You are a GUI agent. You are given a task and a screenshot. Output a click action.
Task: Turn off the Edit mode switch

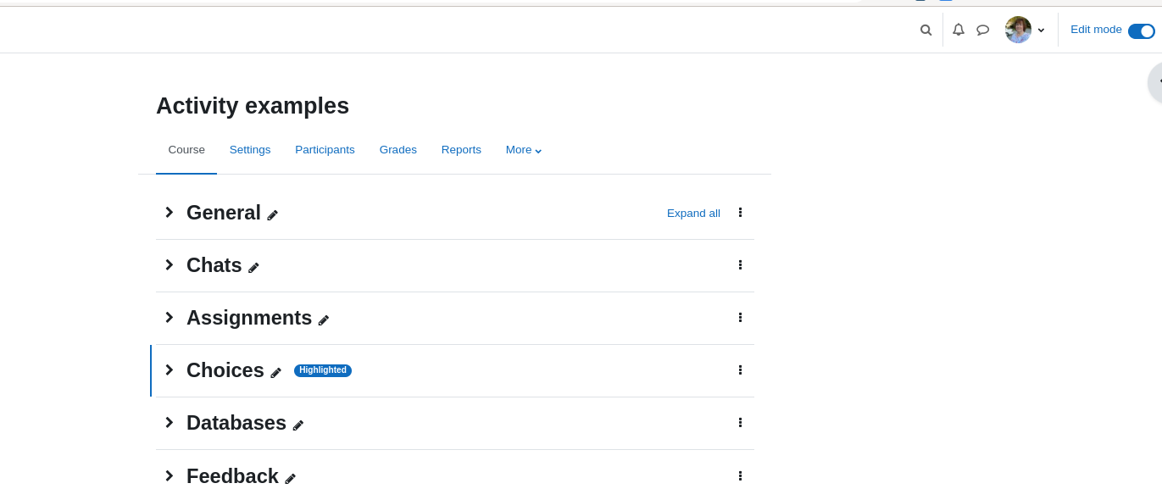1142,31
